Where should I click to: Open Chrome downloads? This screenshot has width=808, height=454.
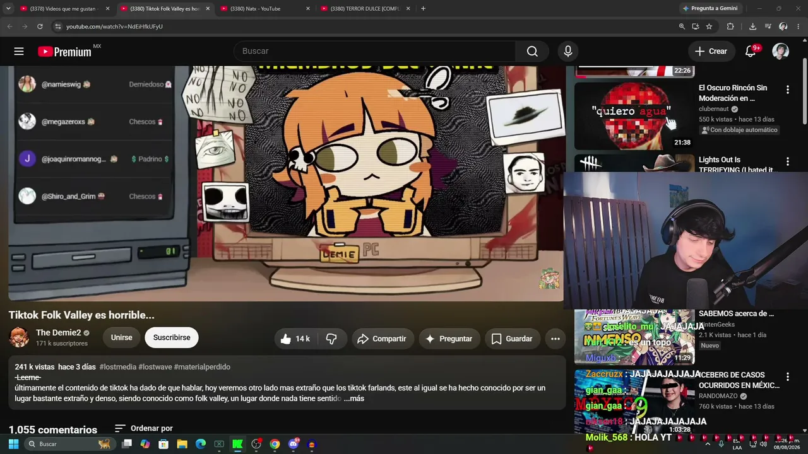[x=752, y=26]
